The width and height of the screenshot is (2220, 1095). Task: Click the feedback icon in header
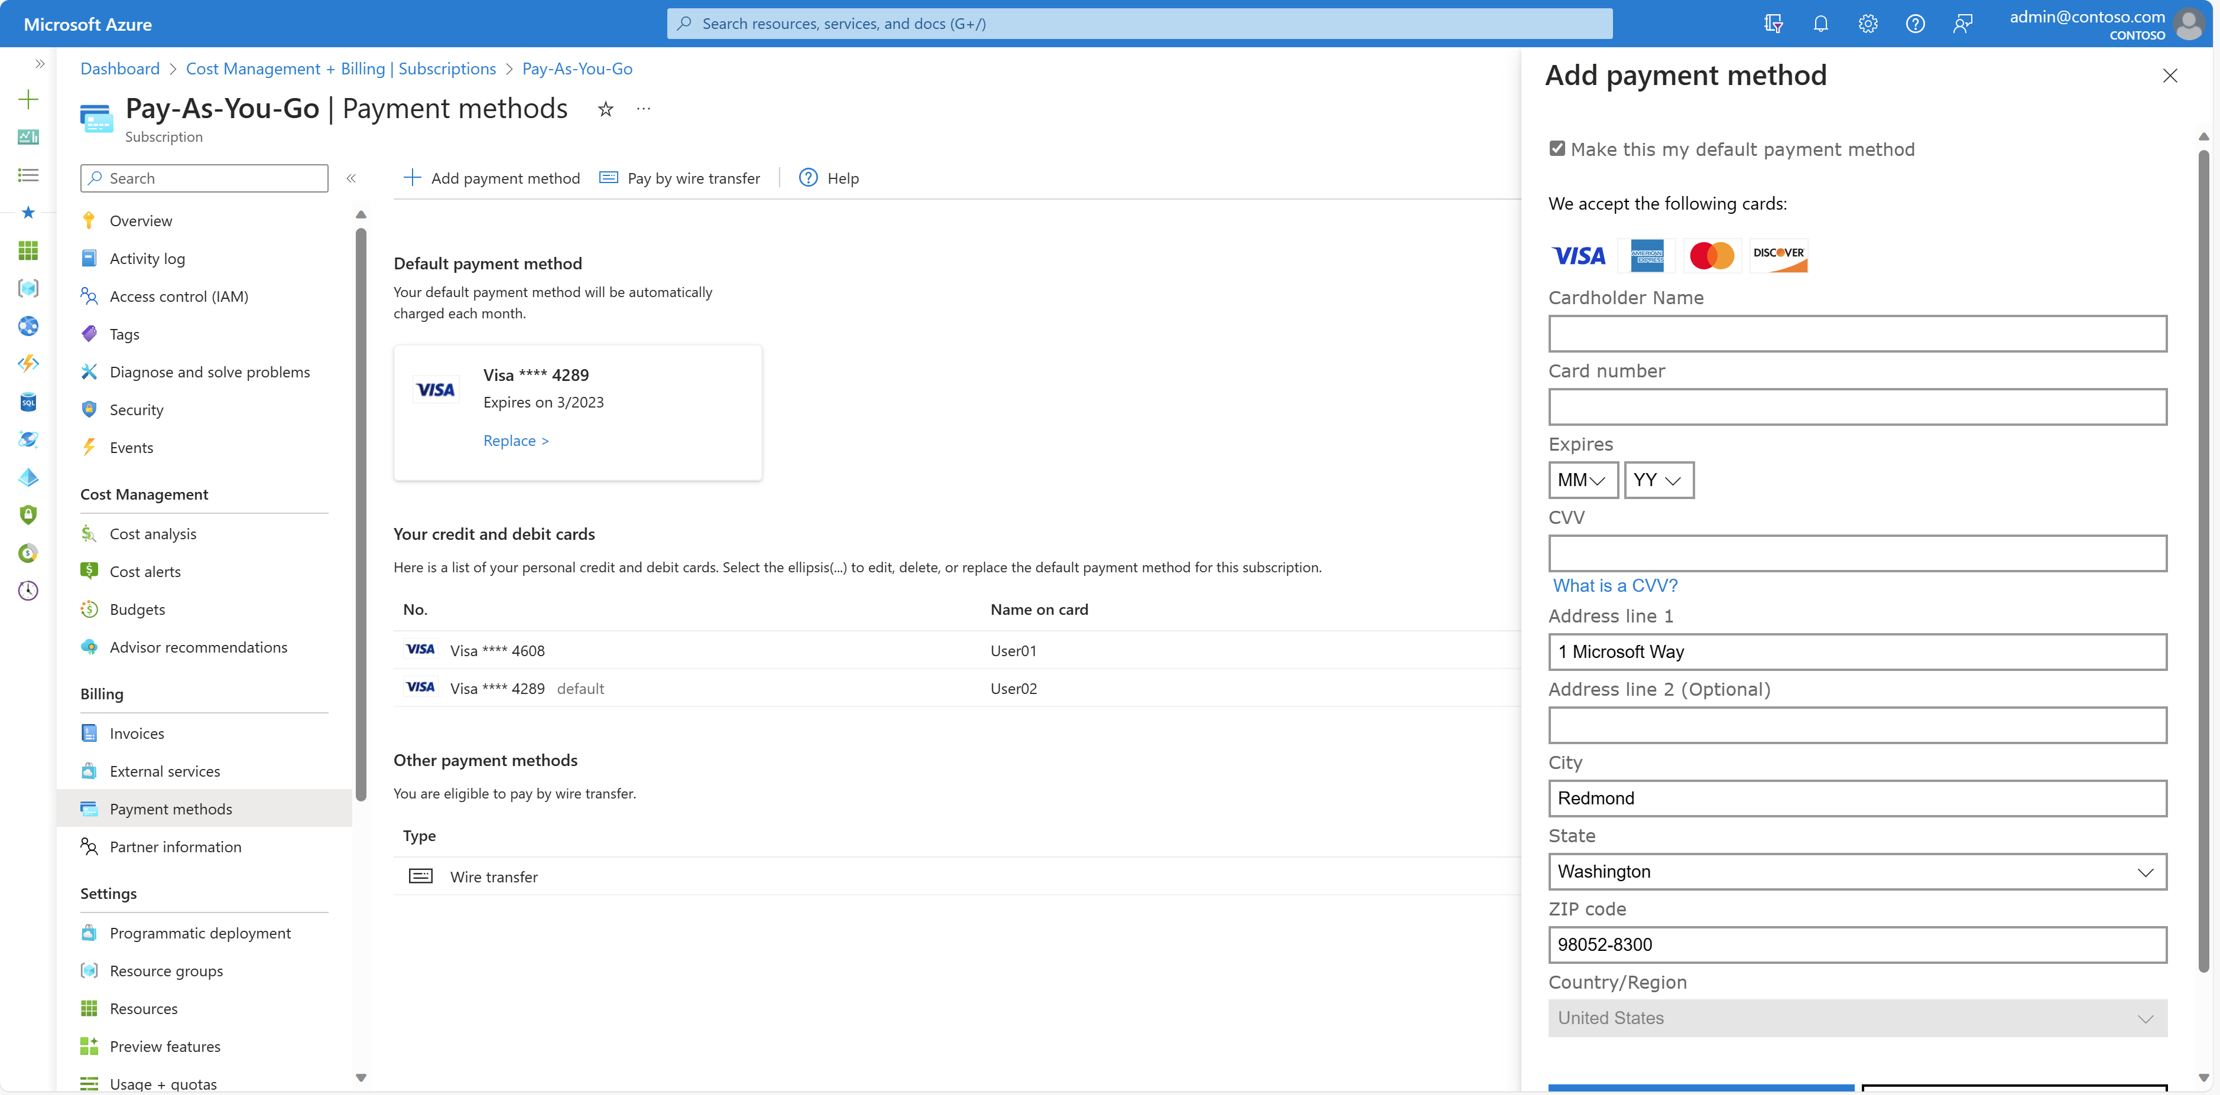point(1962,23)
